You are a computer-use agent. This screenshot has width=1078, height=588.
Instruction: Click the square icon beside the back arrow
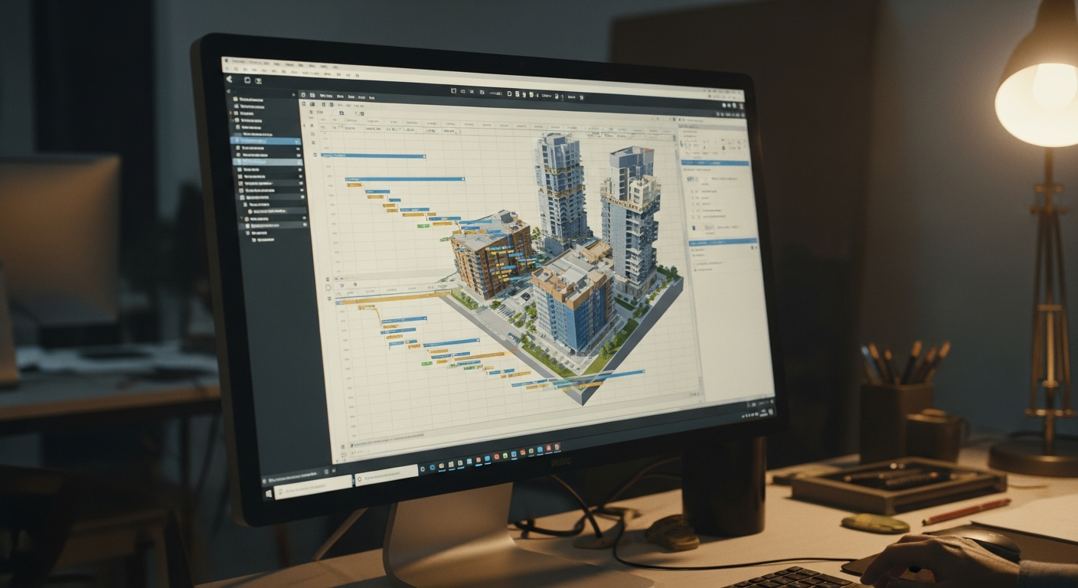click(x=247, y=80)
